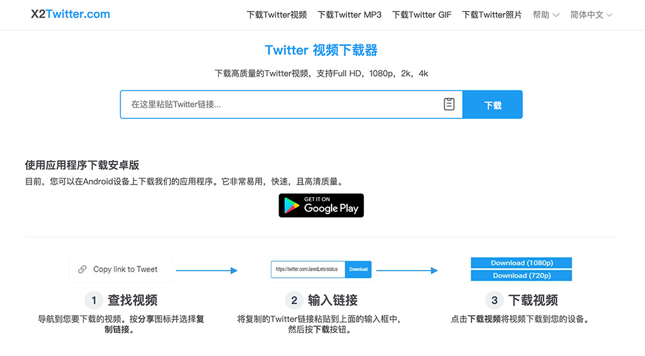Click the link chain icon beside Copy link
The width and height of the screenshot is (645, 356).
[x=83, y=270]
